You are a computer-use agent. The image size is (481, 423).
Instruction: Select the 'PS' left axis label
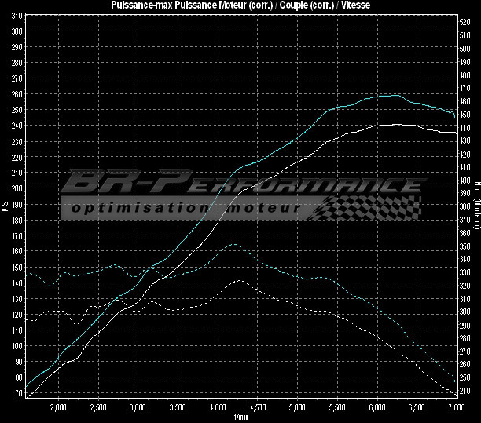(x=5, y=204)
